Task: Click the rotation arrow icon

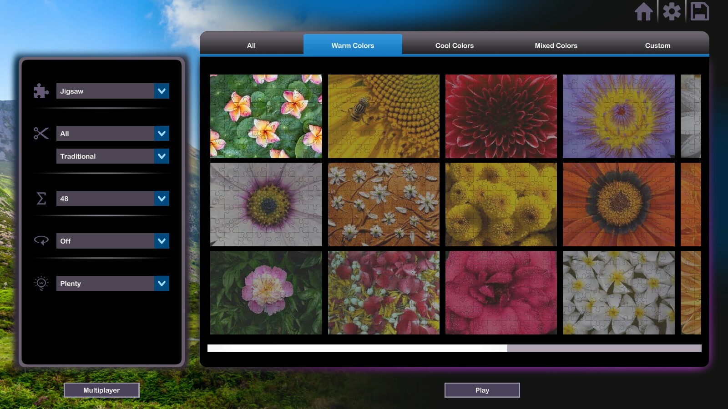Action: pyautogui.click(x=40, y=241)
